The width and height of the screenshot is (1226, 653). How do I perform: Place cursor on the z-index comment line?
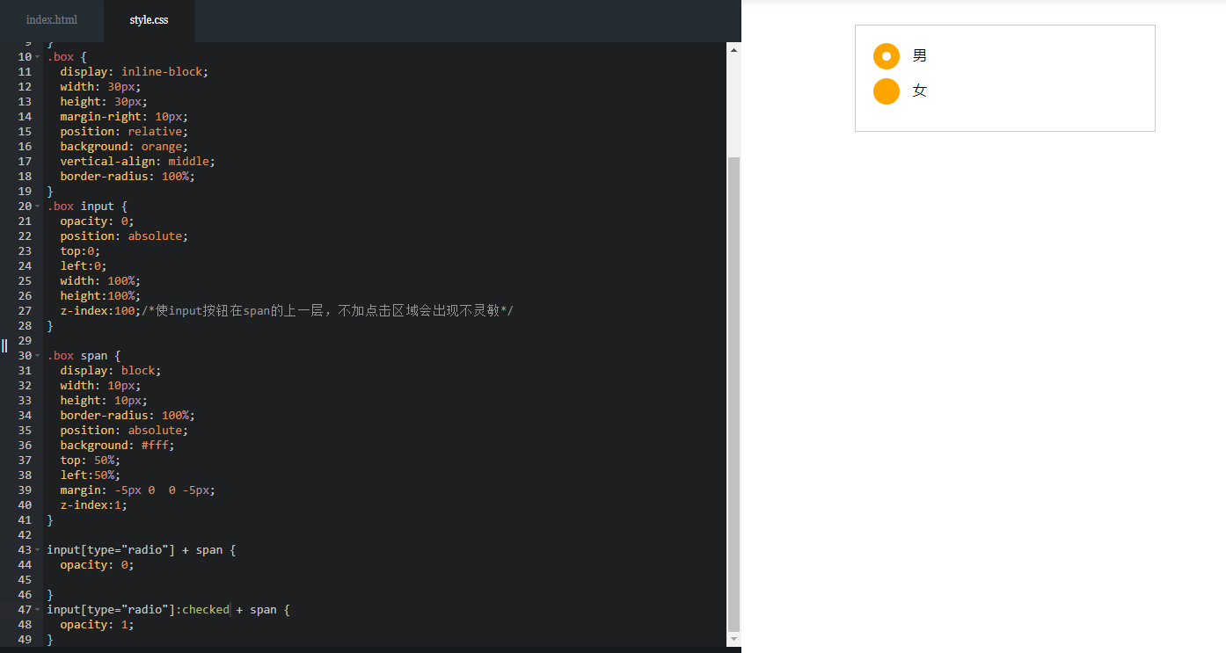264,310
